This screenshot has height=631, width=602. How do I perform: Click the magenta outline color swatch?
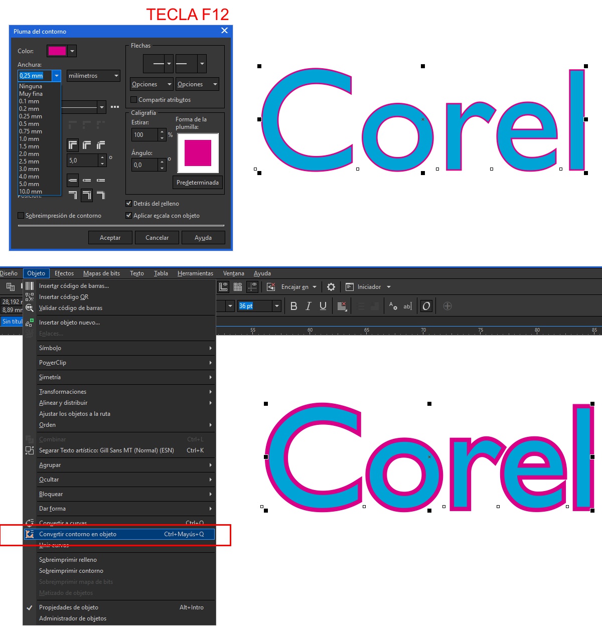57,51
